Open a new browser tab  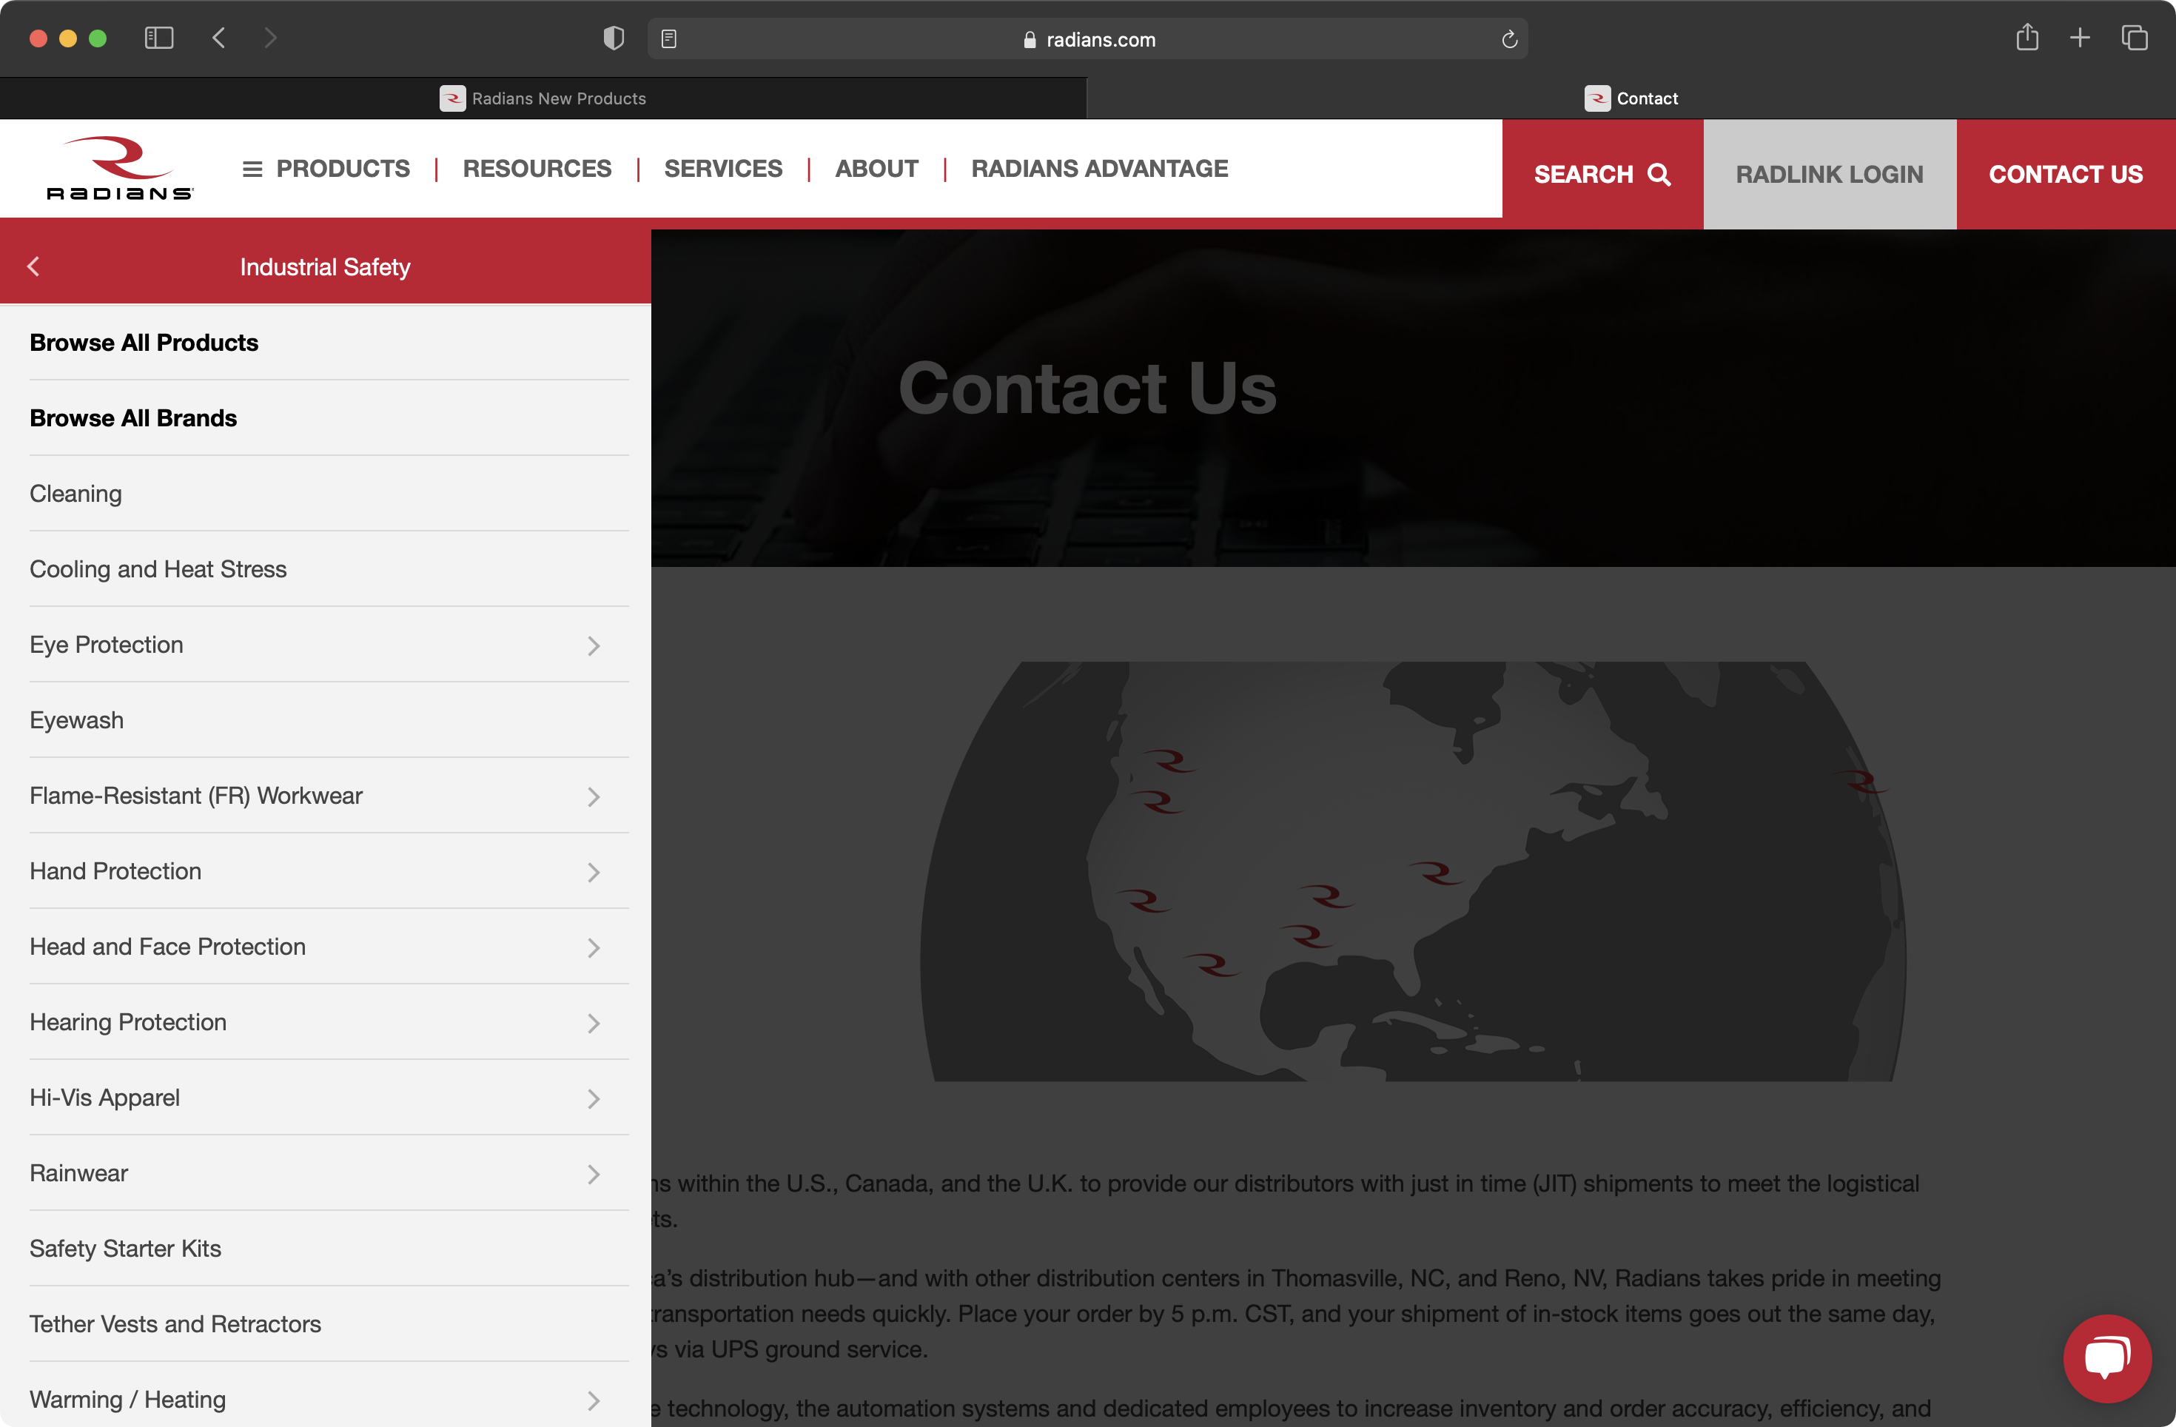tap(2080, 38)
